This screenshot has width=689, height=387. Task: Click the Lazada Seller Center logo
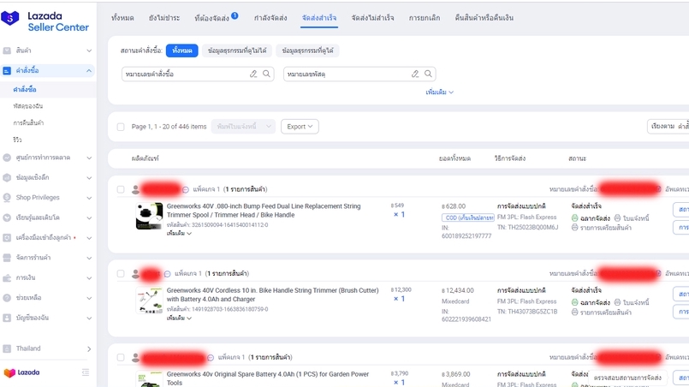pos(45,21)
